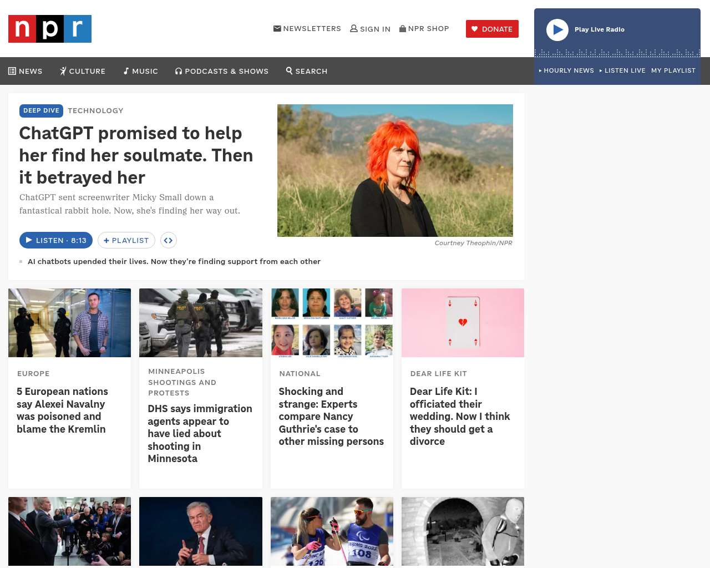Open the press crowd photo thumbnail

[70, 531]
